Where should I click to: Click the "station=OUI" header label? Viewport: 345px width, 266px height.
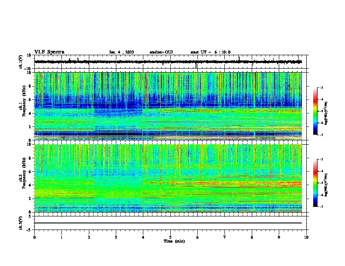(161, 52)
